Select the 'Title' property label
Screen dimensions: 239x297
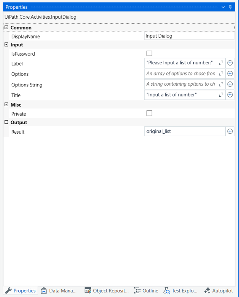[x=16, y=95]
